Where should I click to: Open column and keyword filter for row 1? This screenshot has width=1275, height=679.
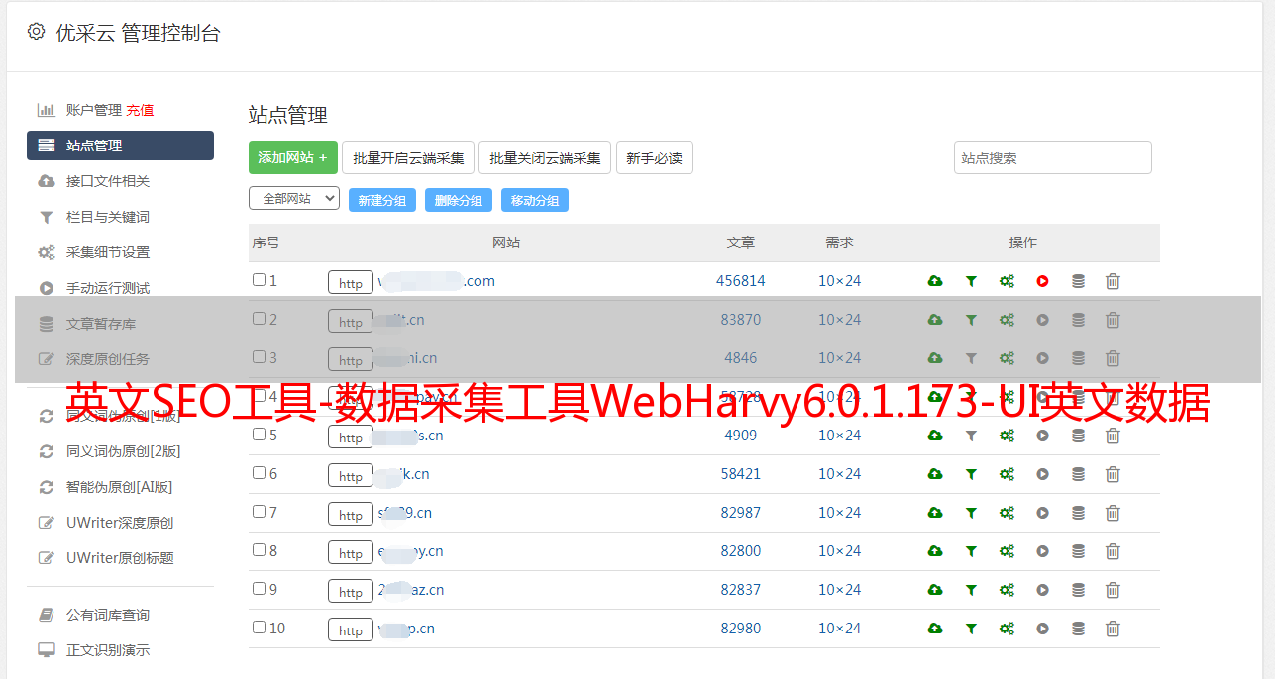tap(971, 281)
